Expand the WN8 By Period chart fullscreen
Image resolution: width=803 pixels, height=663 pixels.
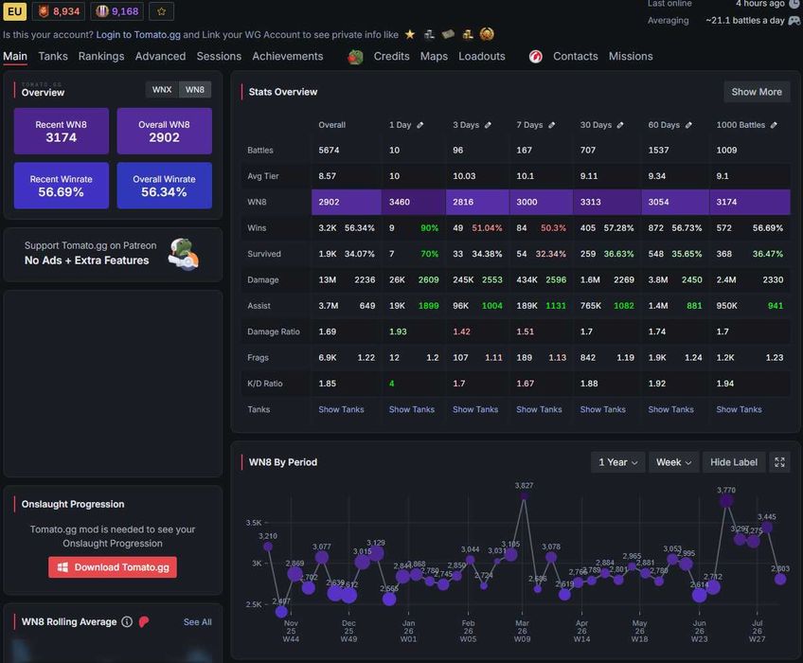[779, 462]
